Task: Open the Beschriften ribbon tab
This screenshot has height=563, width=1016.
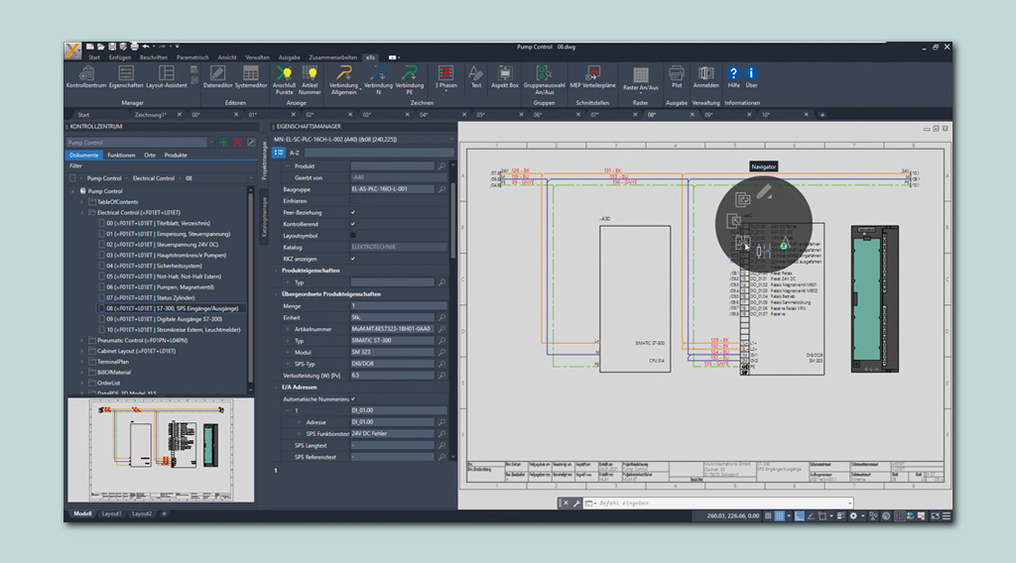Action: 153,57
